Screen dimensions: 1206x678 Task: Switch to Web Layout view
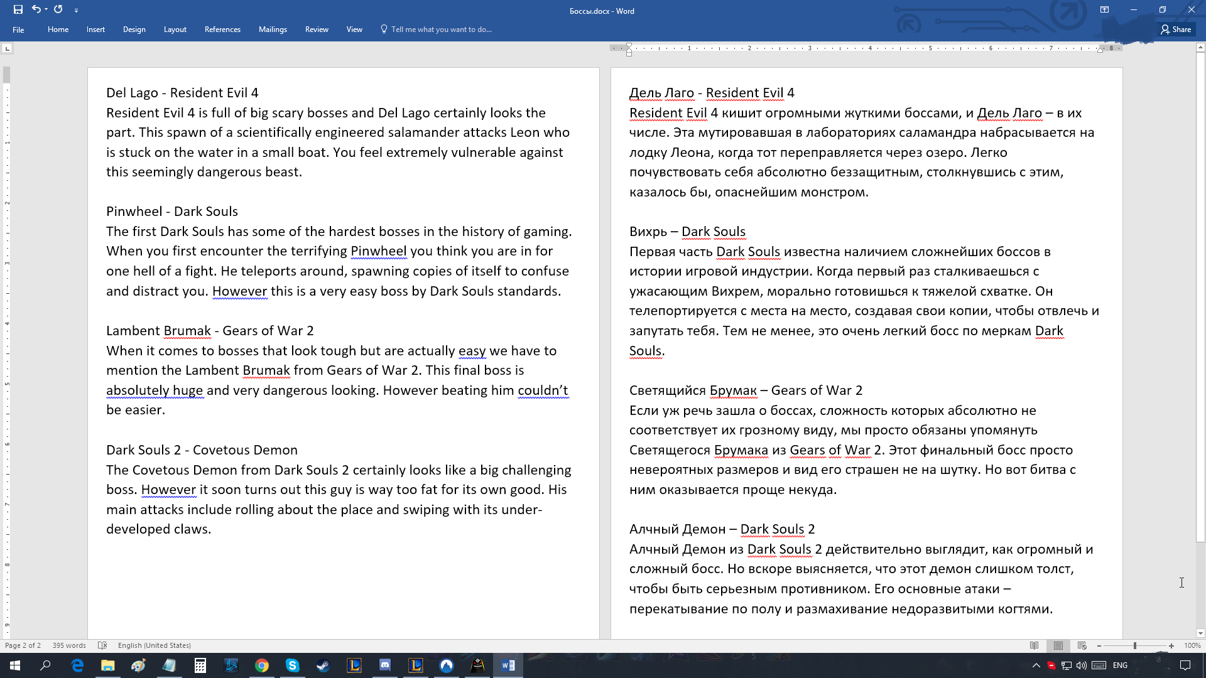[x=1082, y=645]
